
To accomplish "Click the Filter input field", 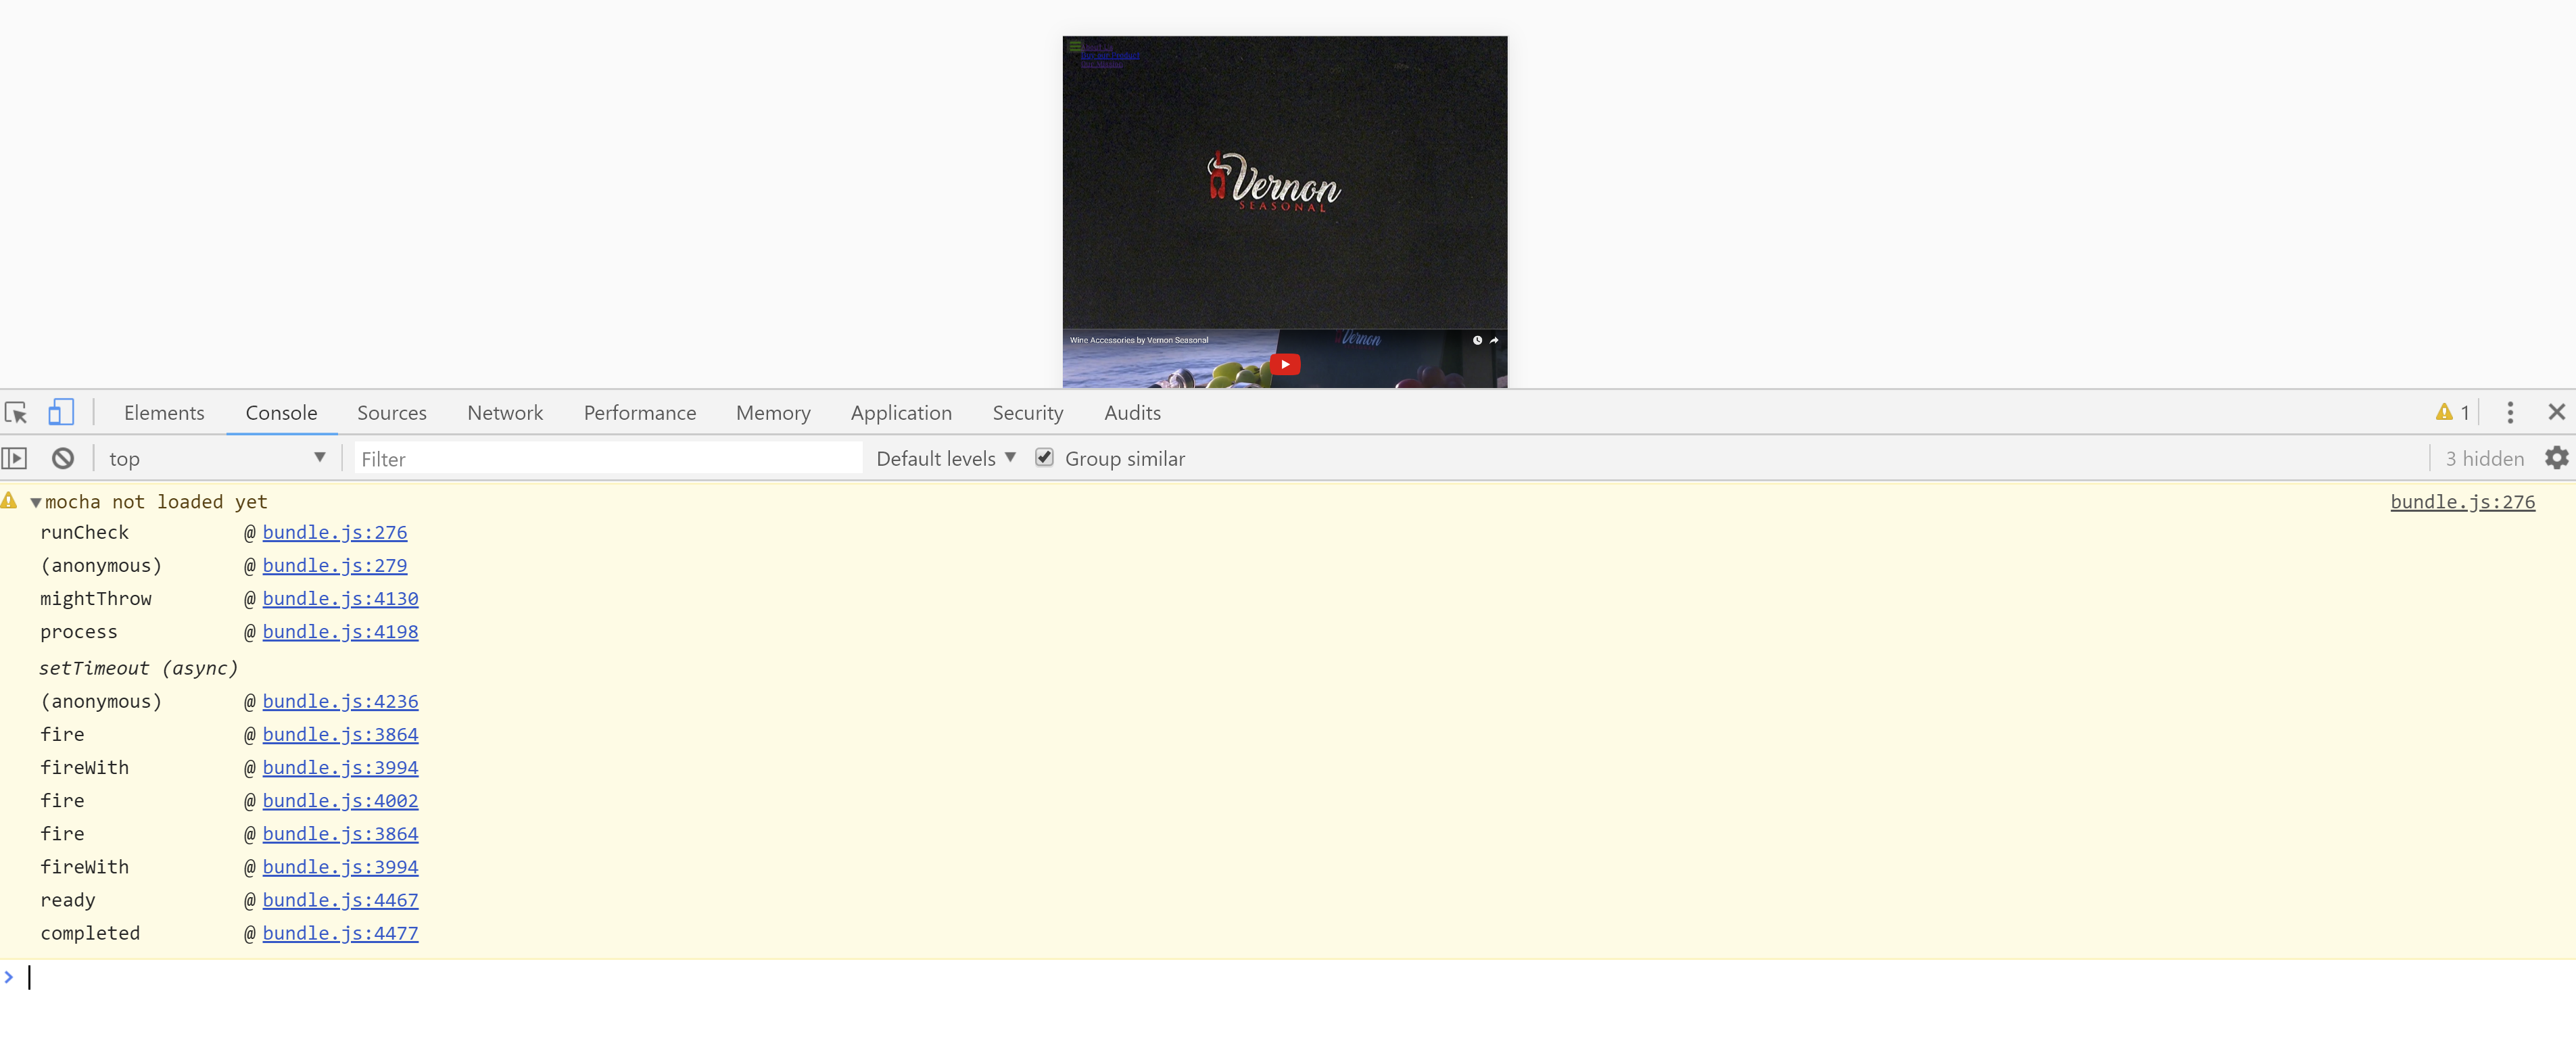I will [608, 458].
